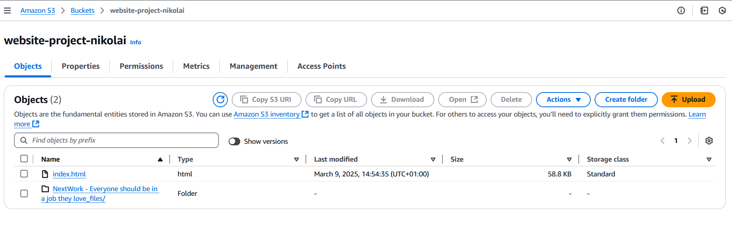
Task: Click the March 9, 2025 modified date
Action: tap(371, 174)
